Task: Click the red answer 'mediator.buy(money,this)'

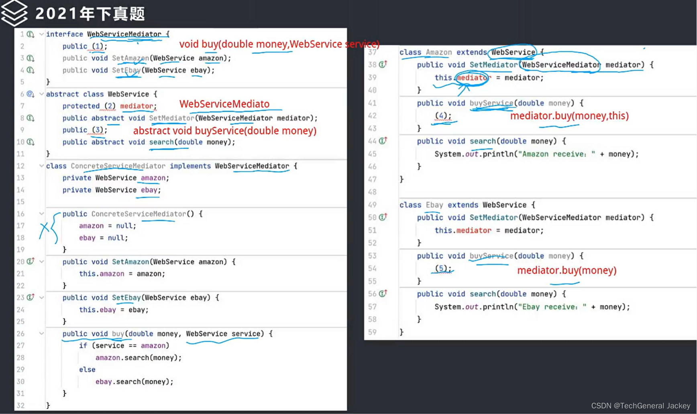Action: (x=569, y=116)
